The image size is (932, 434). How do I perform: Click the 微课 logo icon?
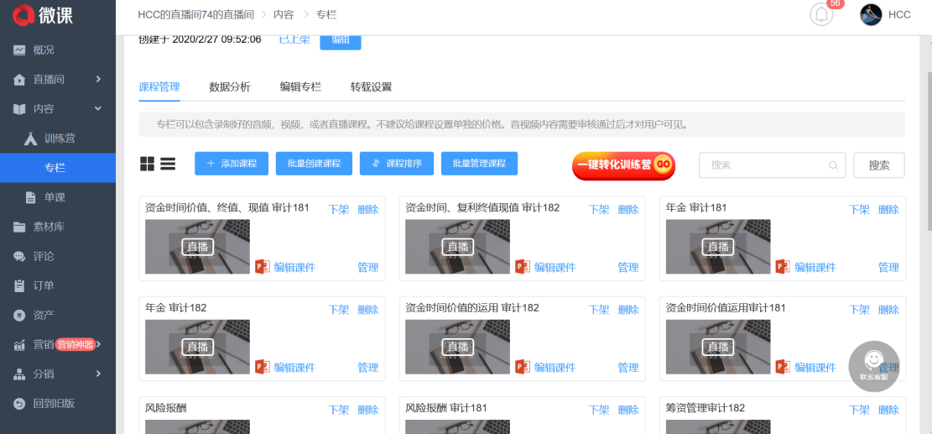click(23, 14)
